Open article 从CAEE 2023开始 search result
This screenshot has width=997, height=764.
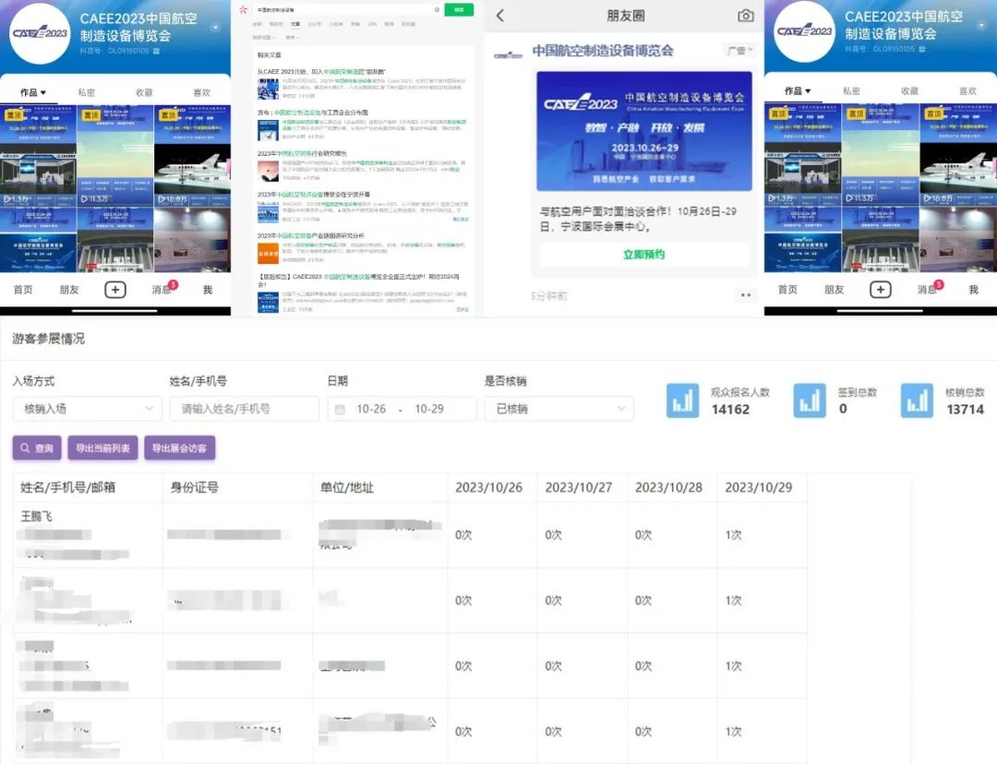[x=321, y=72]
